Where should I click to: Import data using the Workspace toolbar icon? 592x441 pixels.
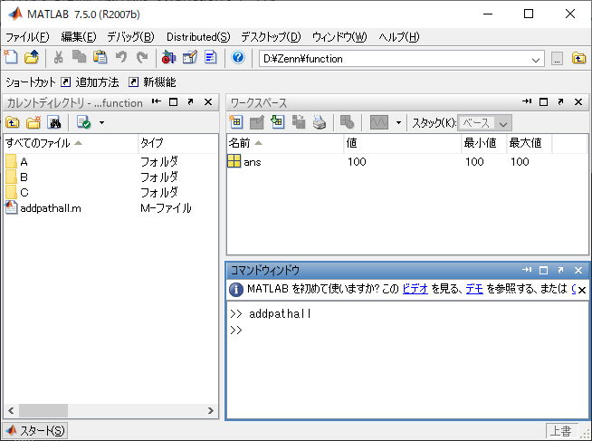click(x=278, y=122)
